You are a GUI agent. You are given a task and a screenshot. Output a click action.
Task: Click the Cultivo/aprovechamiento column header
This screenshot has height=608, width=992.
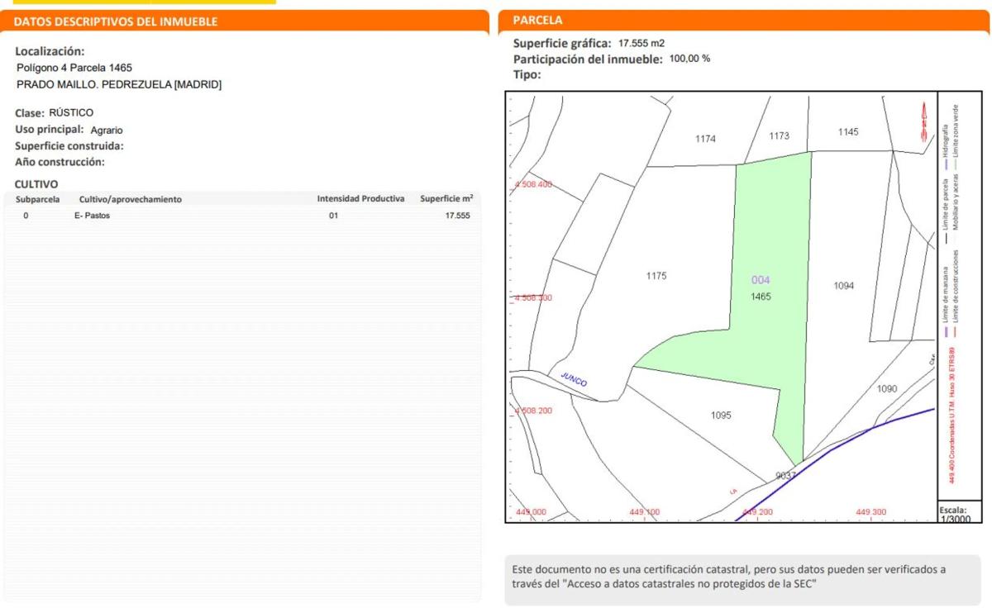(x=130, y=199)
